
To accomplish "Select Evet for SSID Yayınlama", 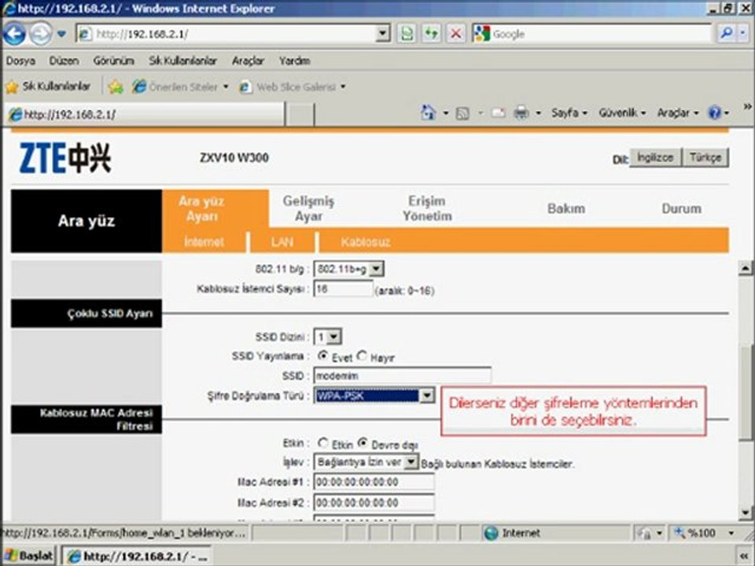I will coord(323,356).
